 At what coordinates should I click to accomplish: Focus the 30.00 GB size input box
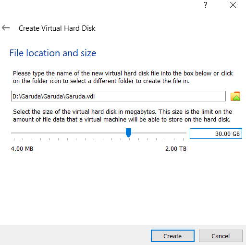[216, 134]
